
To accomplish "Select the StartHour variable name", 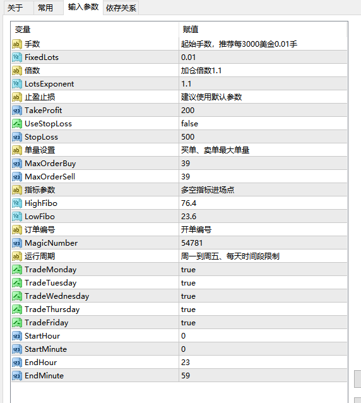I will coord(42,336).
